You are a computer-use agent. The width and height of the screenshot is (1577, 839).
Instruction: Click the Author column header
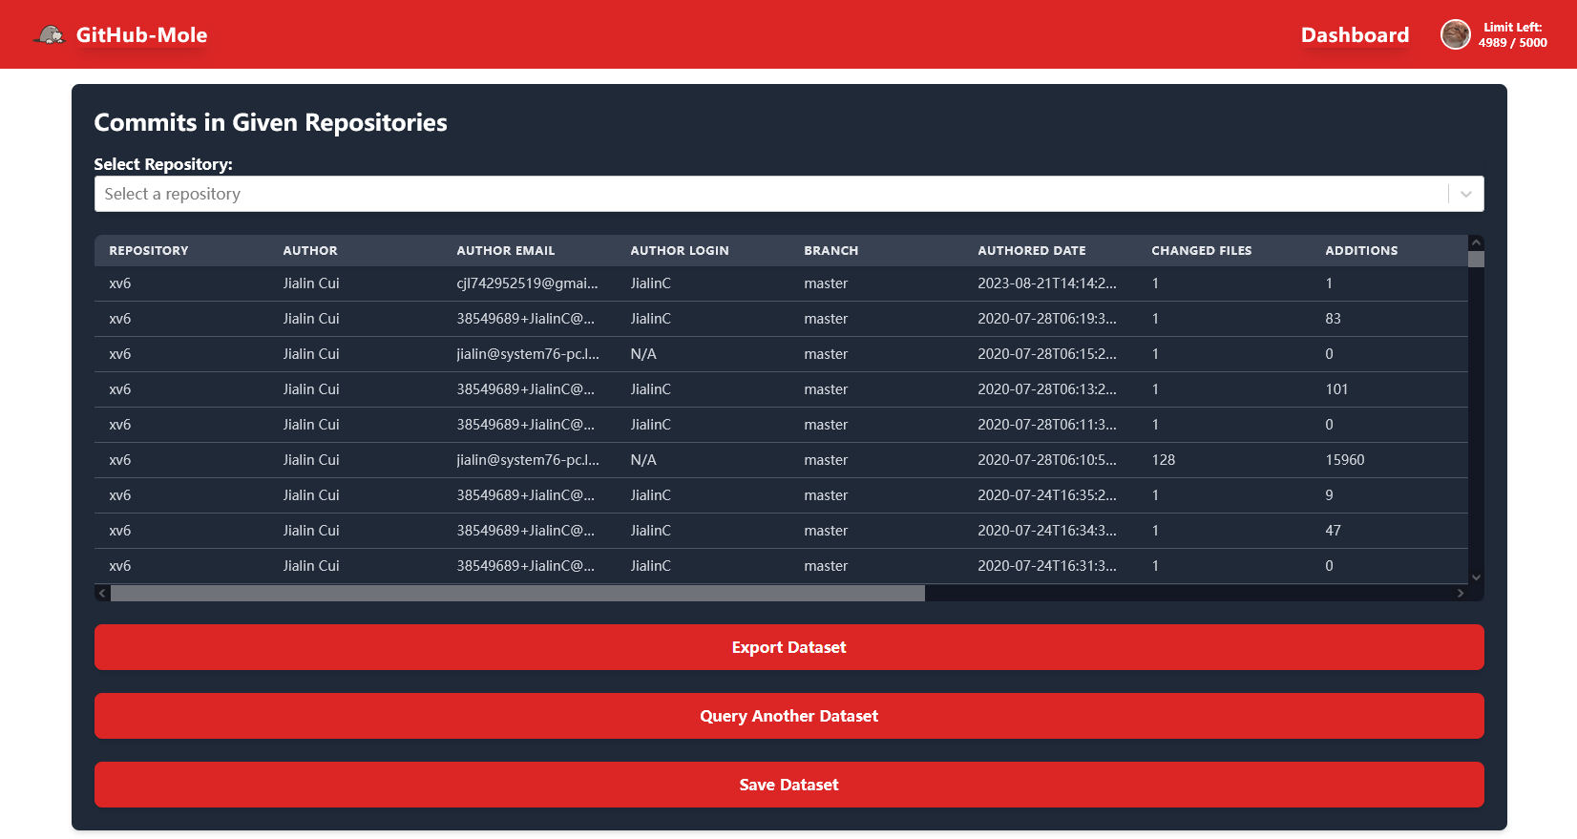(x=310, y=251)
